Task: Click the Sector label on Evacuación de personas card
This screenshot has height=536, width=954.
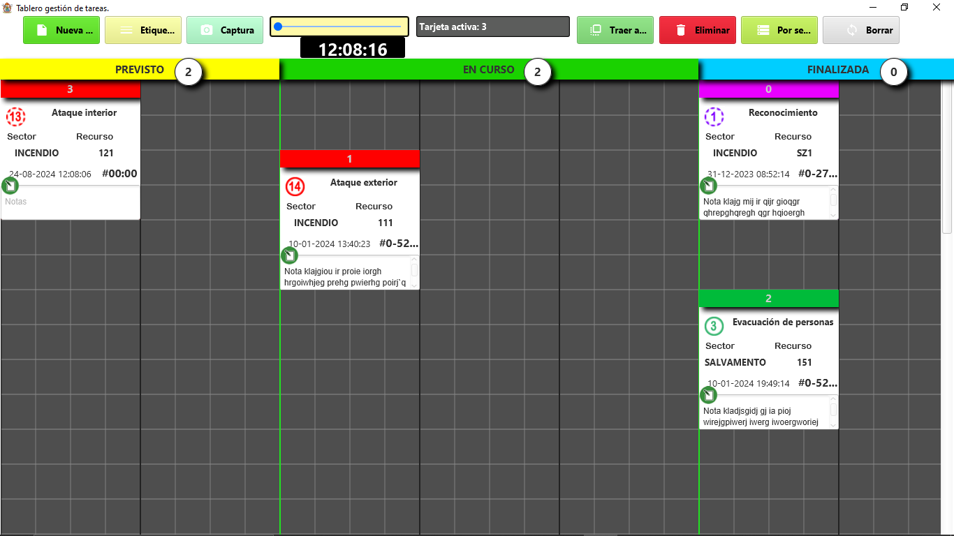Action: tap(720, 346)
